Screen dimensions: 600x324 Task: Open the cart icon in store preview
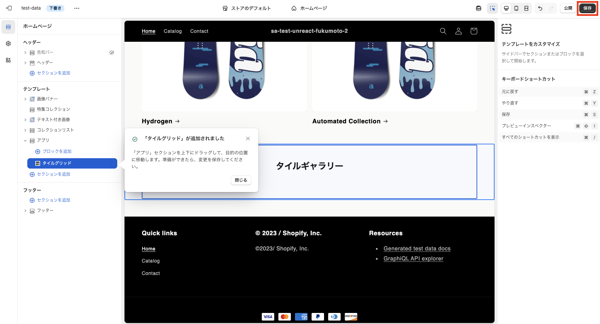[473, 31]
